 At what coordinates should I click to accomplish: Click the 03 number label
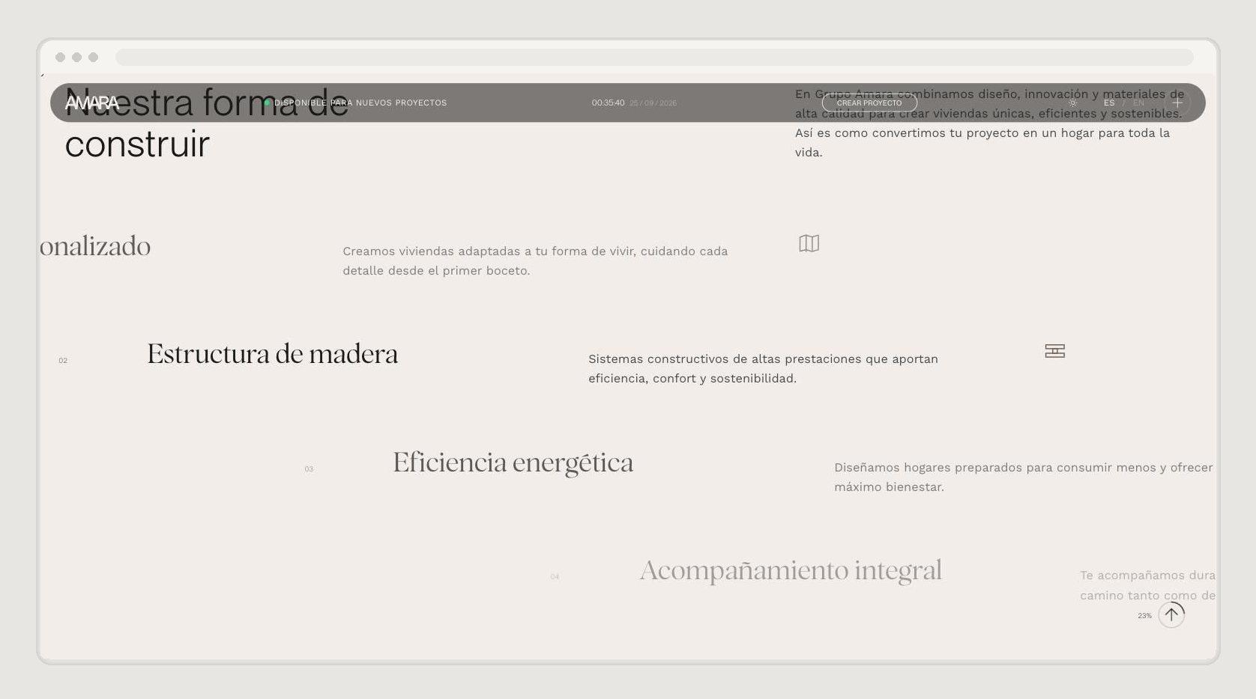click(309, 469)
